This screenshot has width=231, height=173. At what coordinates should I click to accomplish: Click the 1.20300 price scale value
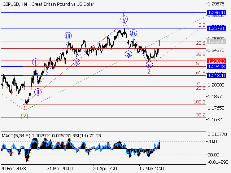(x=216, y=85)
